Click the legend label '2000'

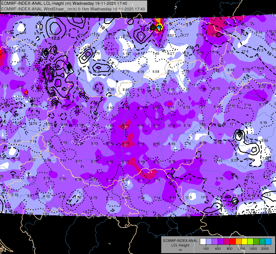pos(265,249)
